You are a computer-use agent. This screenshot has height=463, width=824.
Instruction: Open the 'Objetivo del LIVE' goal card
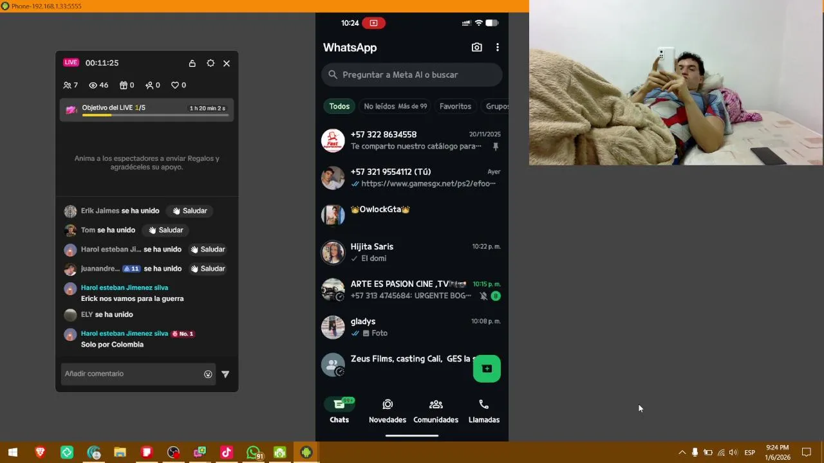point(147,110)
